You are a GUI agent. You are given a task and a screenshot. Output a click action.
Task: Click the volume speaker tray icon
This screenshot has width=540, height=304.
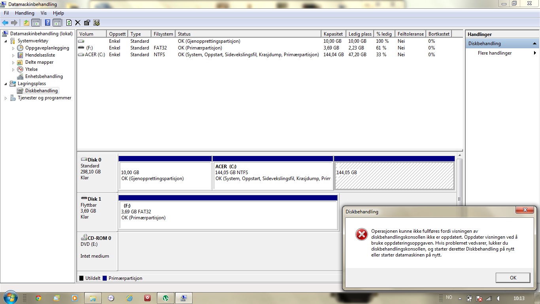pos(498,298)
